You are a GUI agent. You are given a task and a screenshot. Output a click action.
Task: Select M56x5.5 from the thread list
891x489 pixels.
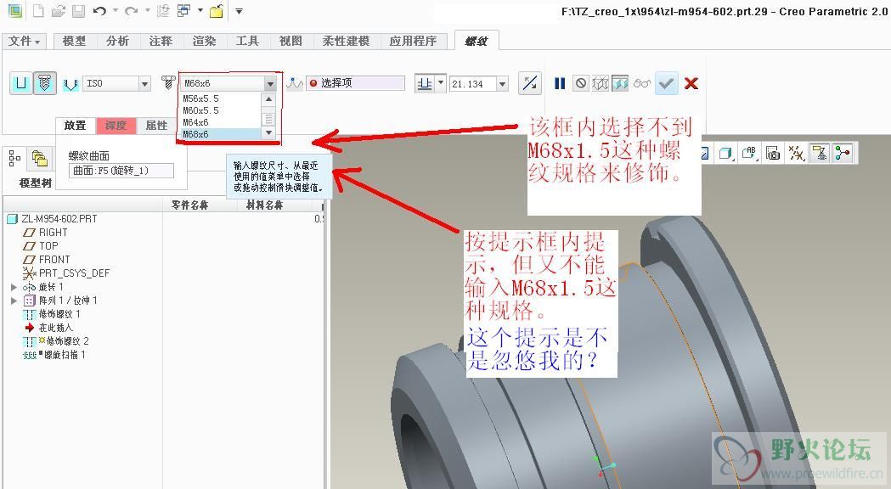pyautogui.click(x=221, y=98)
